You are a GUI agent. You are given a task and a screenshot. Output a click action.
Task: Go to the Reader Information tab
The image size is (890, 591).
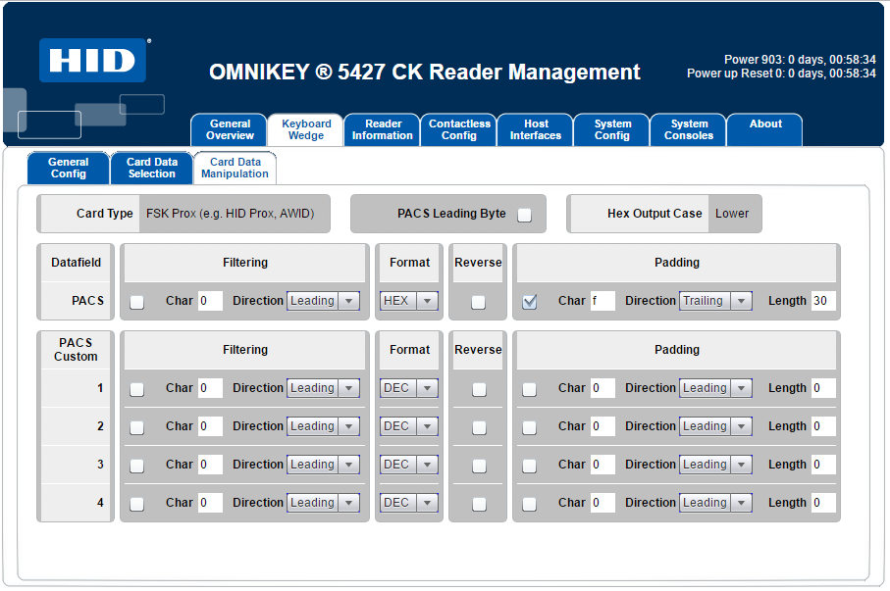click(x=383, y=130)
